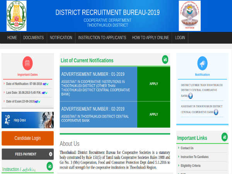Click the cooperative department logo at top right
This screenshot has width=232, height=174.
point(189,15)
